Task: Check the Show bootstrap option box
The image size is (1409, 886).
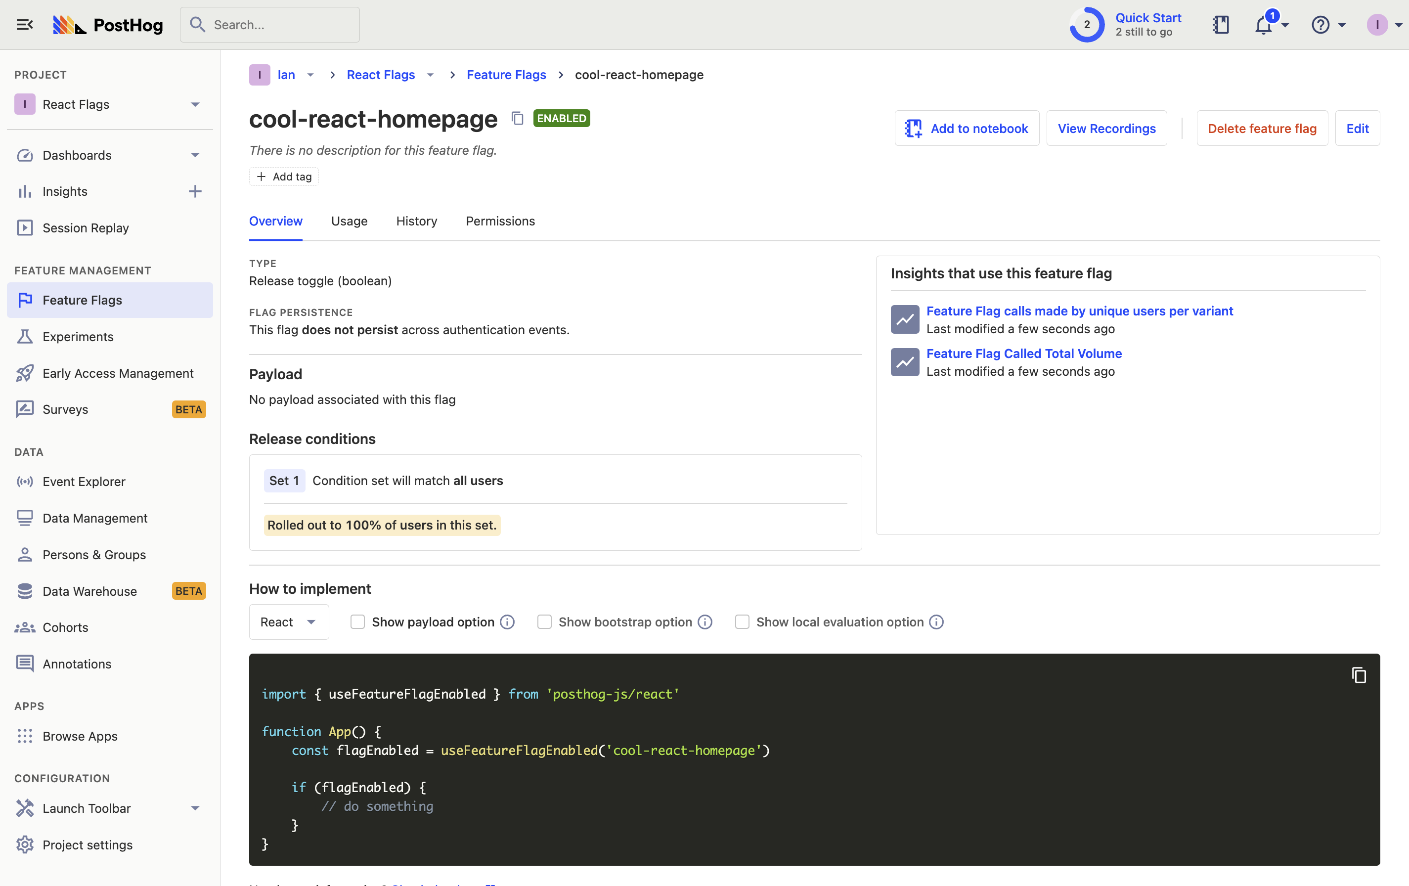Action: (544, 622)
